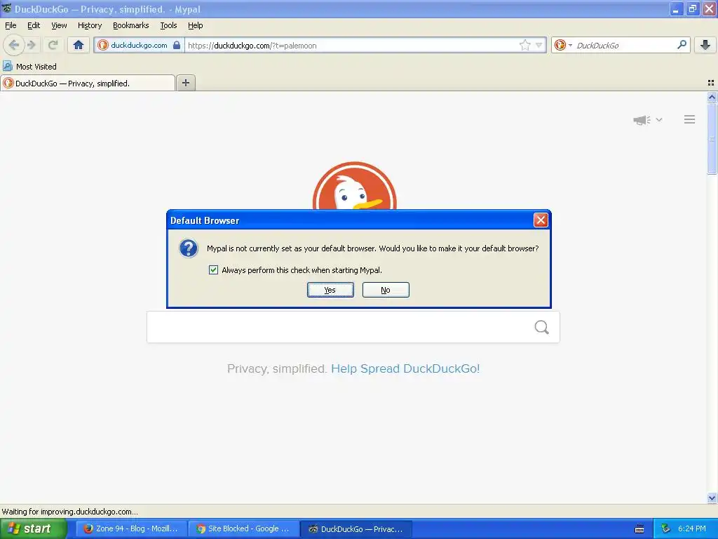Click the Waiting for improving.duckduckgo.com status text
718x539 pixels.
(x=69, y=512)
